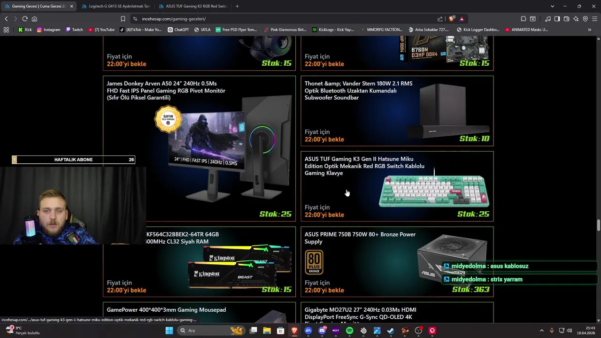Open weather widget showing 9°C
The height and width of the screenshot is (338, 601).
[x=22, y=330]
